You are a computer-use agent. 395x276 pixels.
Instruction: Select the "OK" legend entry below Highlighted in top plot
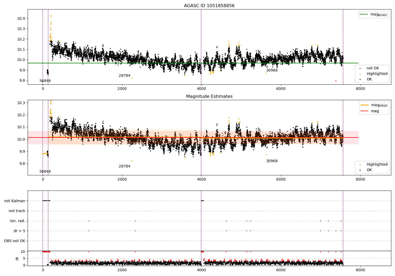(366, 79)
